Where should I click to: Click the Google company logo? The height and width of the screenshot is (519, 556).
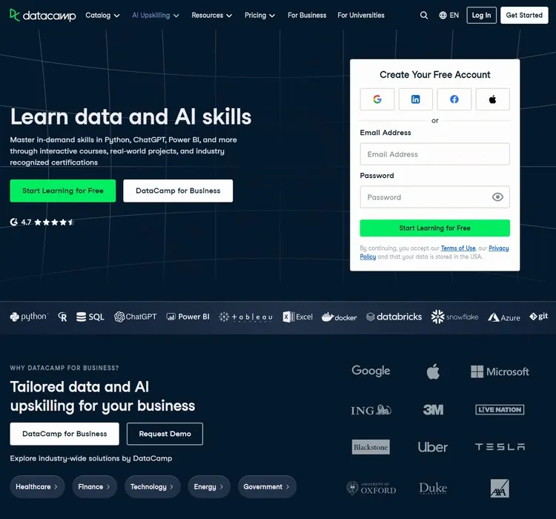371,371
